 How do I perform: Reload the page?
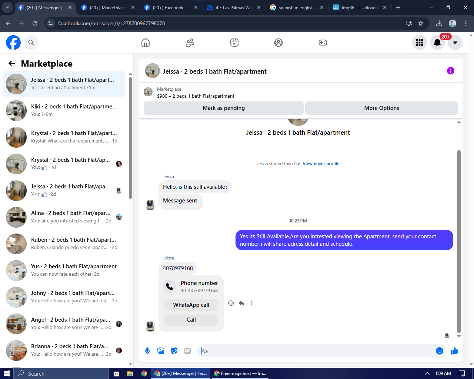click(x=35, y=23)
